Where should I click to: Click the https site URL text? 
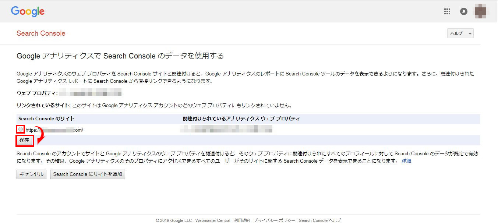54,130
